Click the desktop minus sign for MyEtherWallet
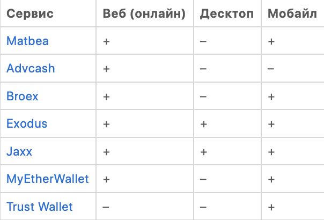This screenshot has width=324, height=220. (203, 180)
